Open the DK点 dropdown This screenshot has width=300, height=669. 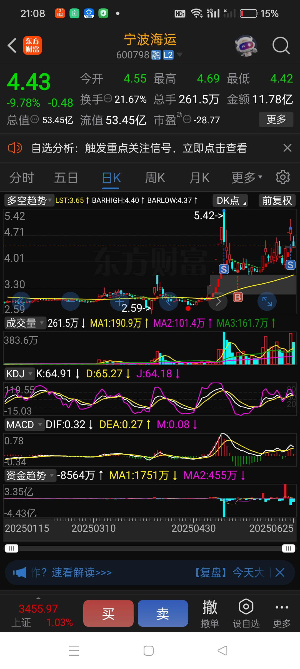(230, 200)
